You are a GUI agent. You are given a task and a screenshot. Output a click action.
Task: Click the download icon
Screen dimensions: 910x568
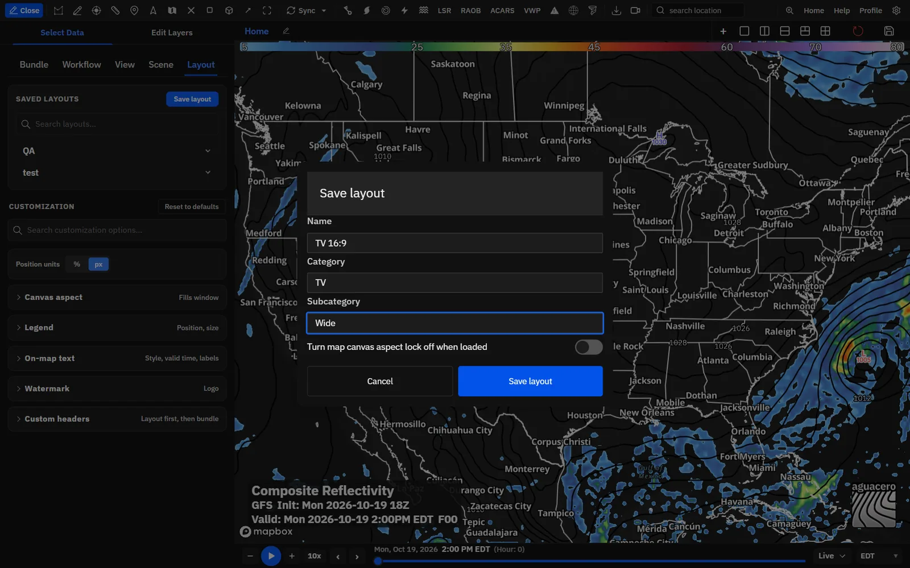point(616,10)
